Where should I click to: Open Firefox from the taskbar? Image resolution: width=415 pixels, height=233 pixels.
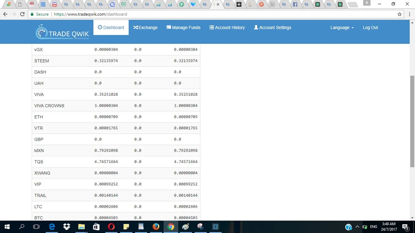[156, 227]
